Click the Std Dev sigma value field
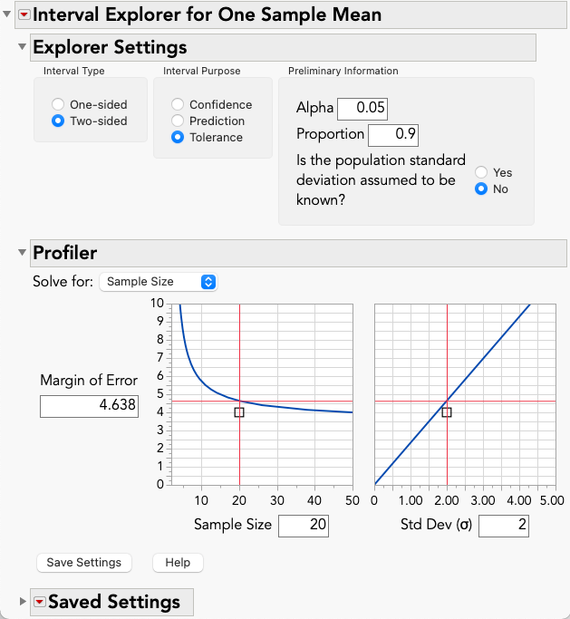The image size is (570, 619). pyautogui.click(x=504, y=526)
